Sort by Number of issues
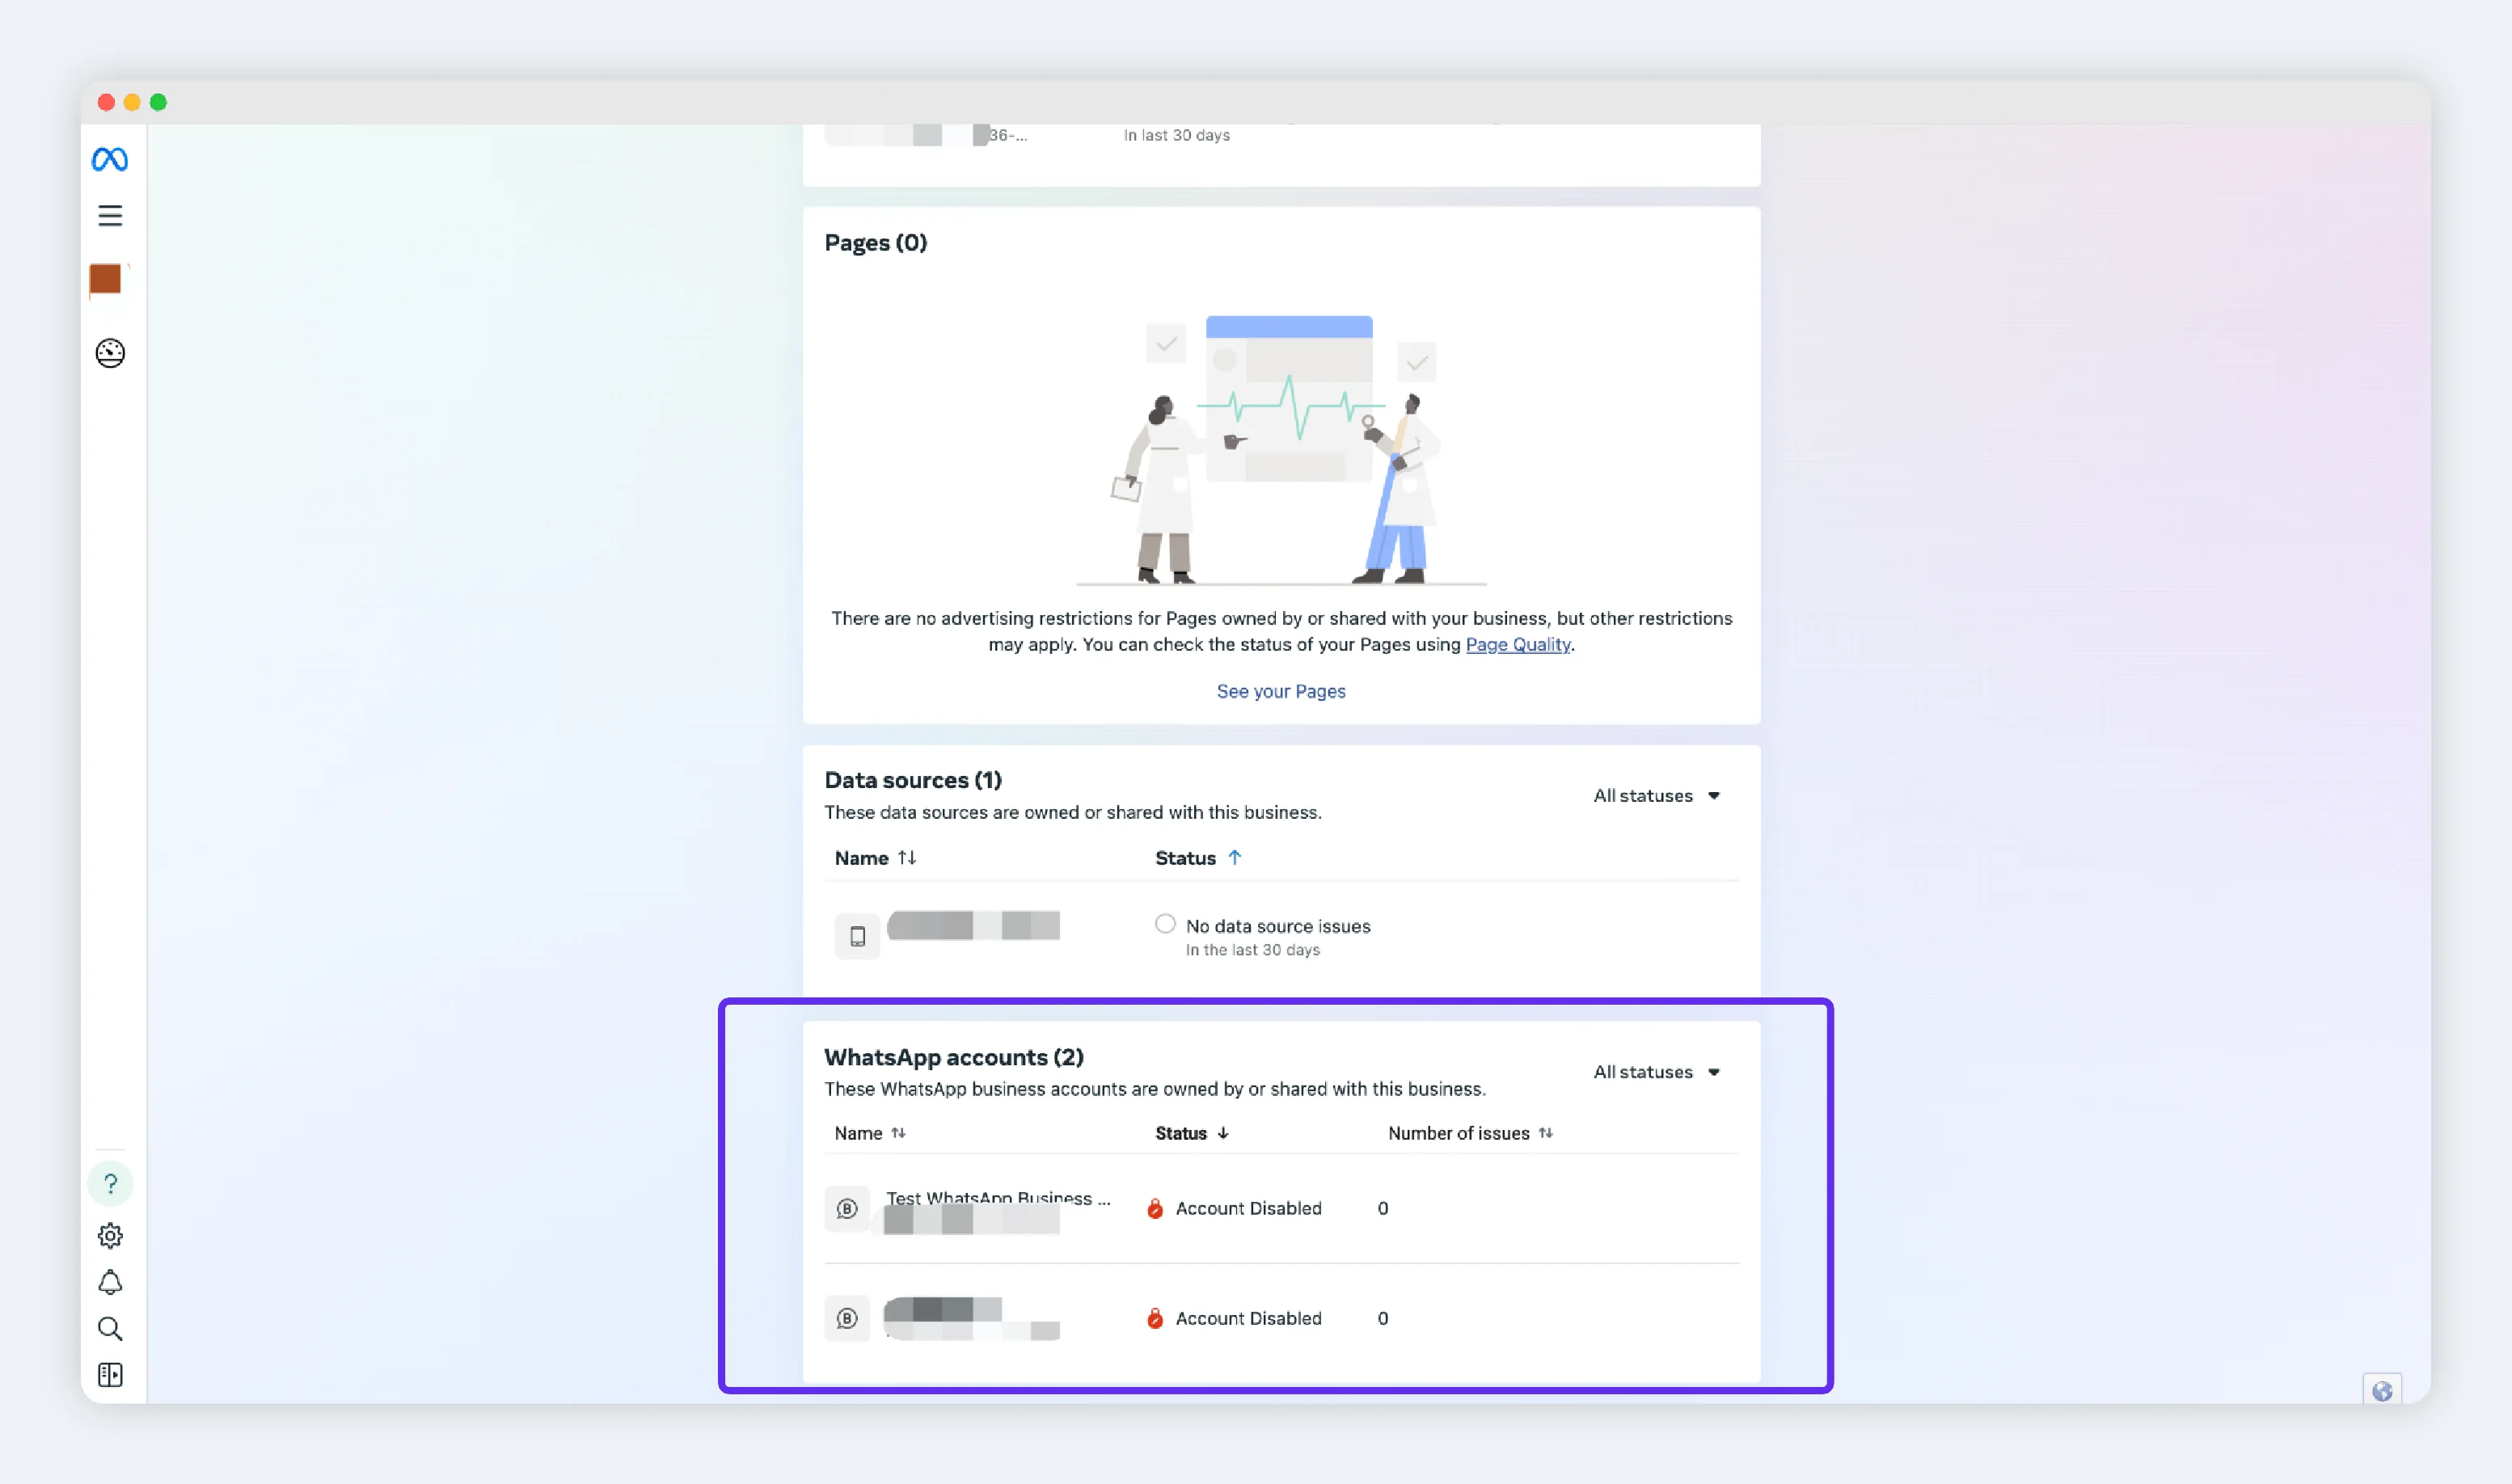2512x1484 pixels. pyautogui.click(x=1470, y=1133)
